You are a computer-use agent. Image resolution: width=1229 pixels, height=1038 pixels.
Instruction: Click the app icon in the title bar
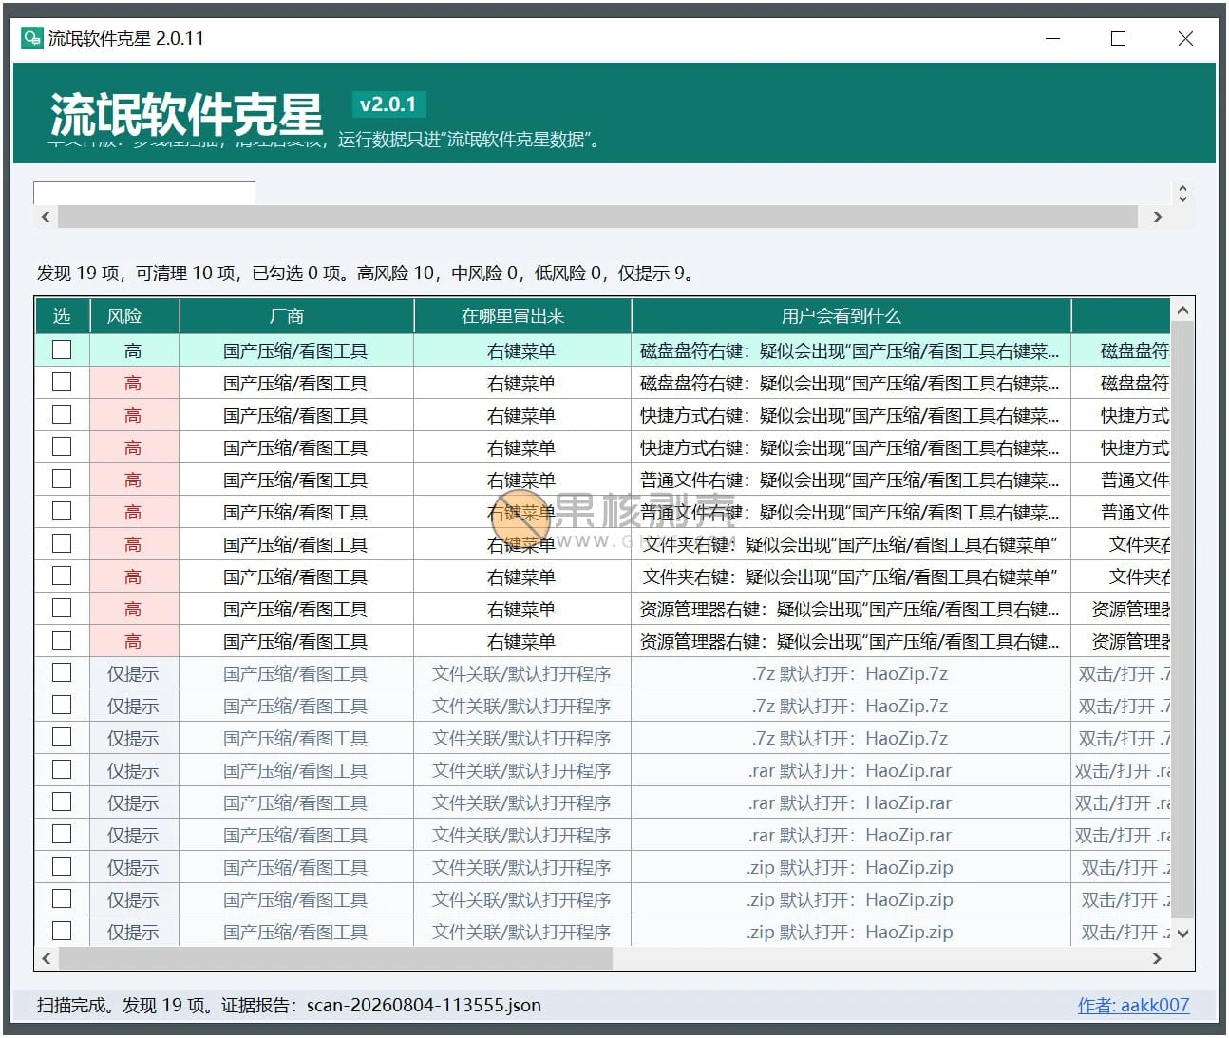[x=32, y=38]
